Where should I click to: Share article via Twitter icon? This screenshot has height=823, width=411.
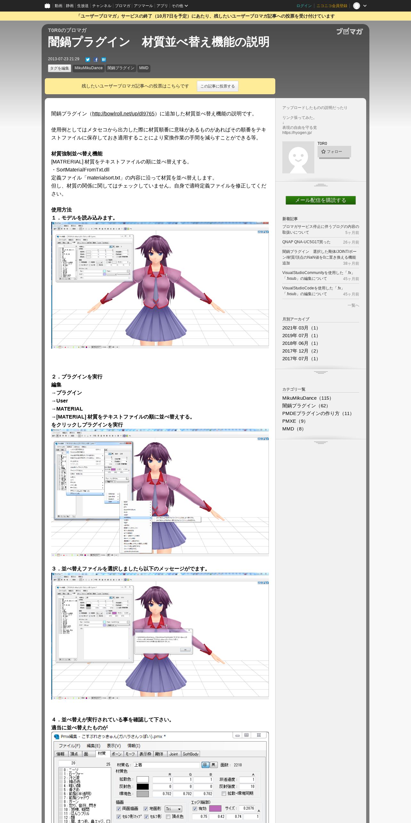pos(88,60)
